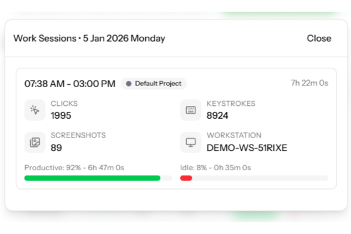Click the clicks cursor icon
This screenshot has height=234, width=351.
35,110
